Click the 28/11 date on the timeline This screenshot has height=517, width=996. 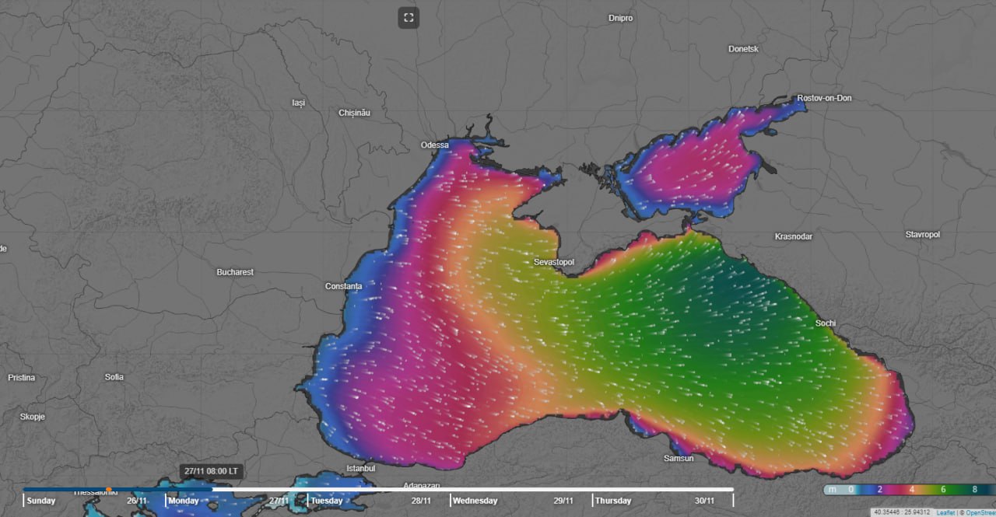tap(421, 501)
